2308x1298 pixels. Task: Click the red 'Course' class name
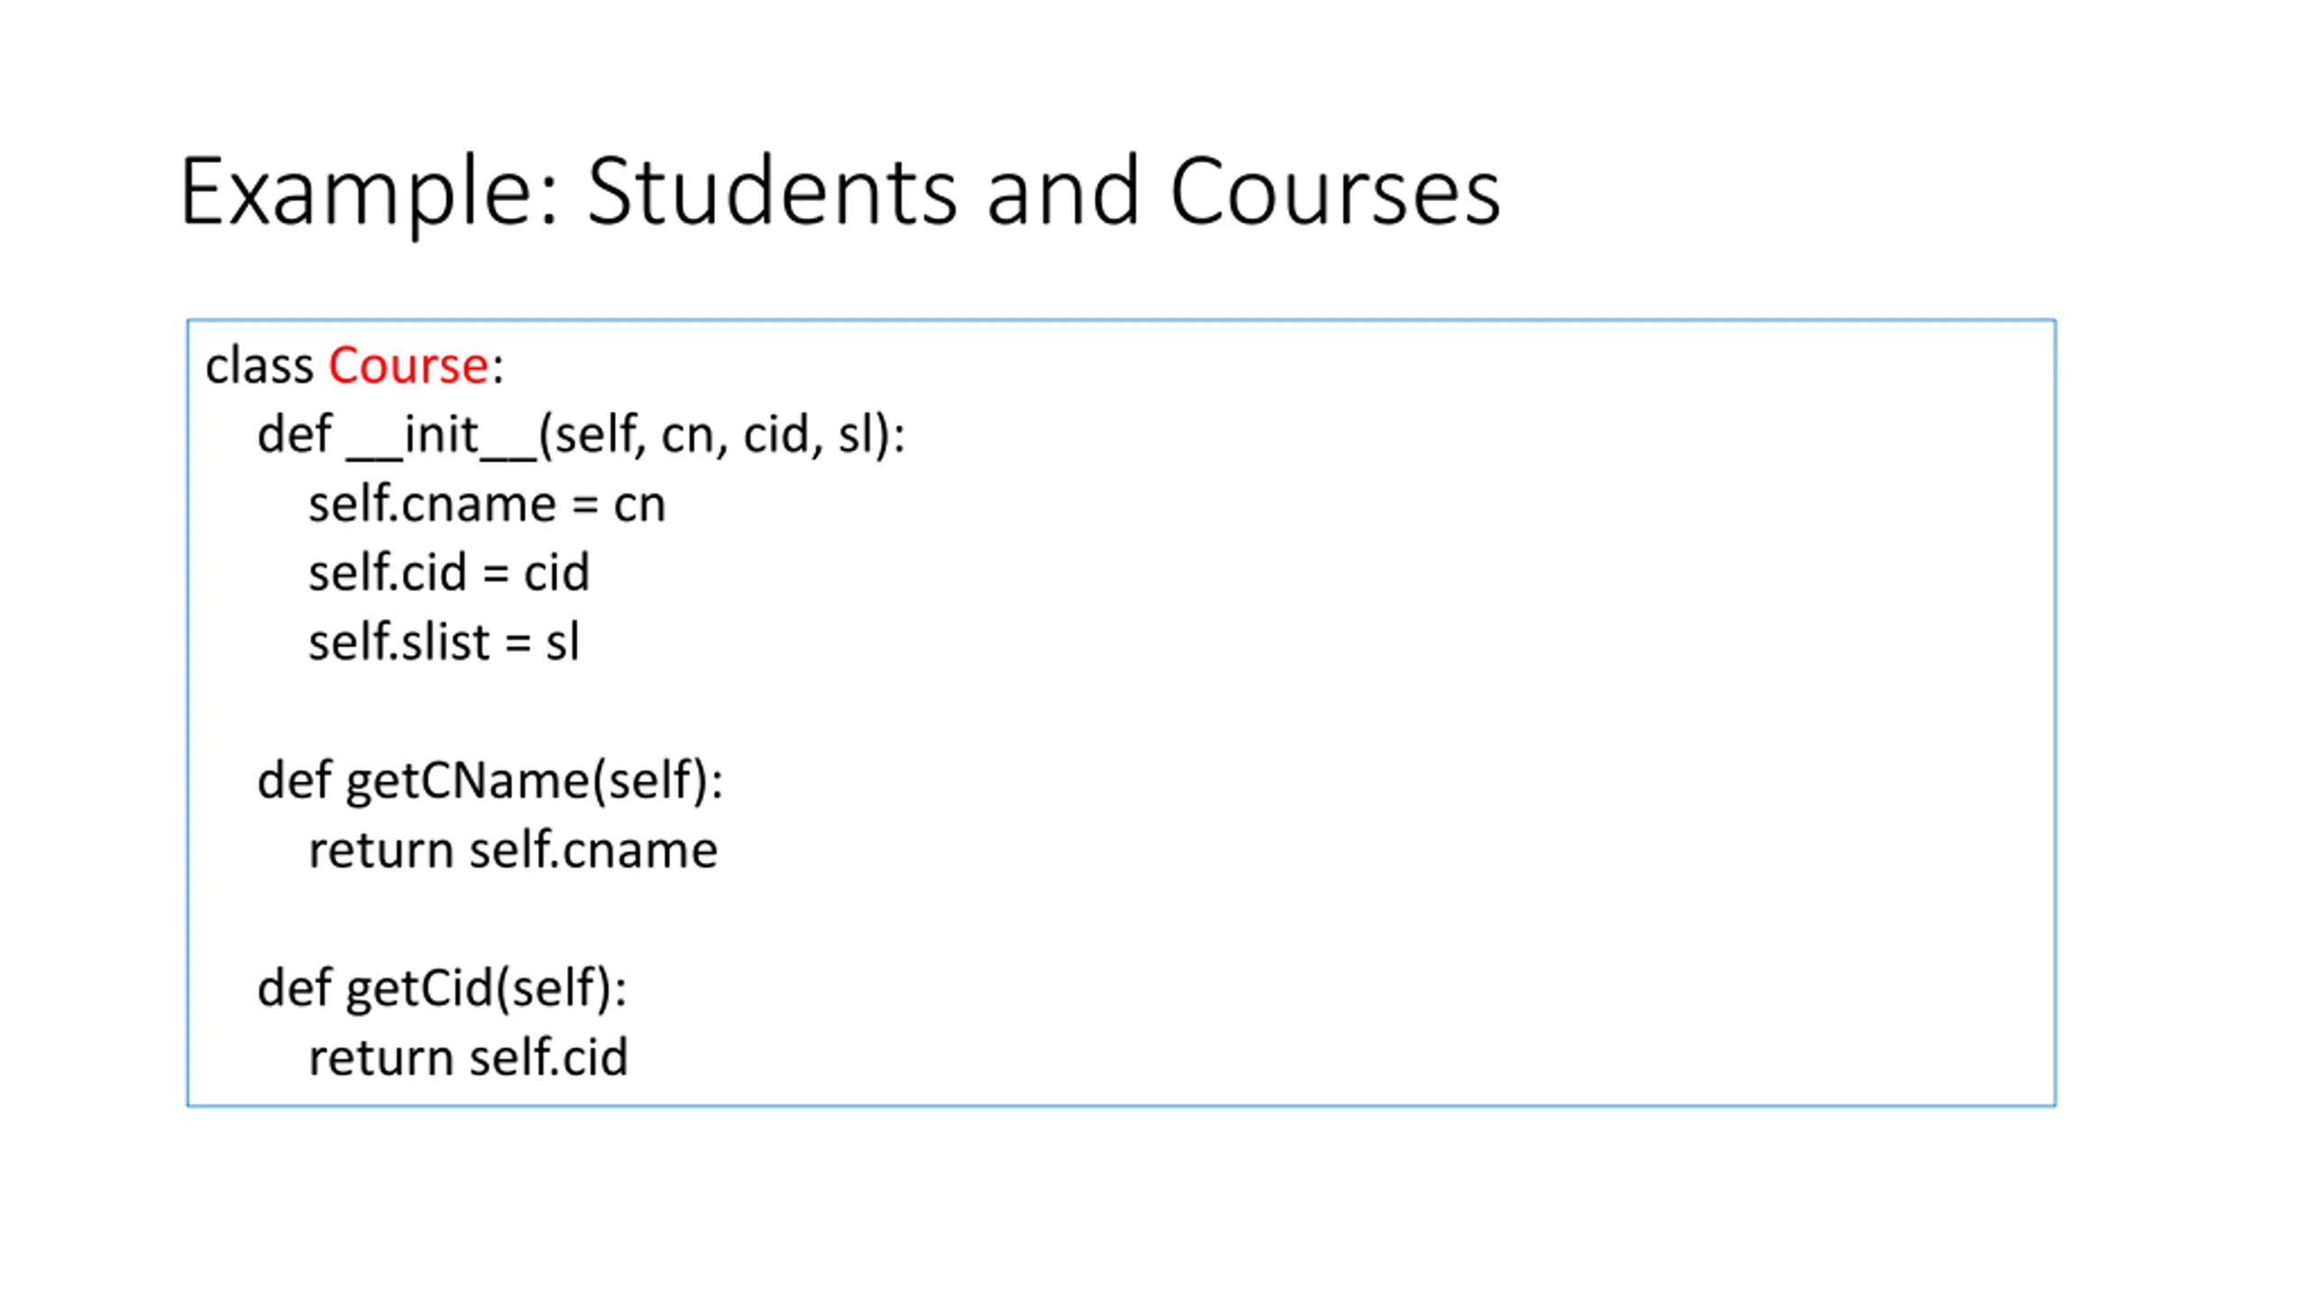pos(408,366)
